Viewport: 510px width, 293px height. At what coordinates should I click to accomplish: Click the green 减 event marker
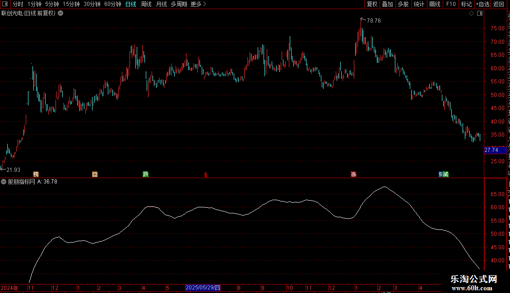tap(446, 174)
